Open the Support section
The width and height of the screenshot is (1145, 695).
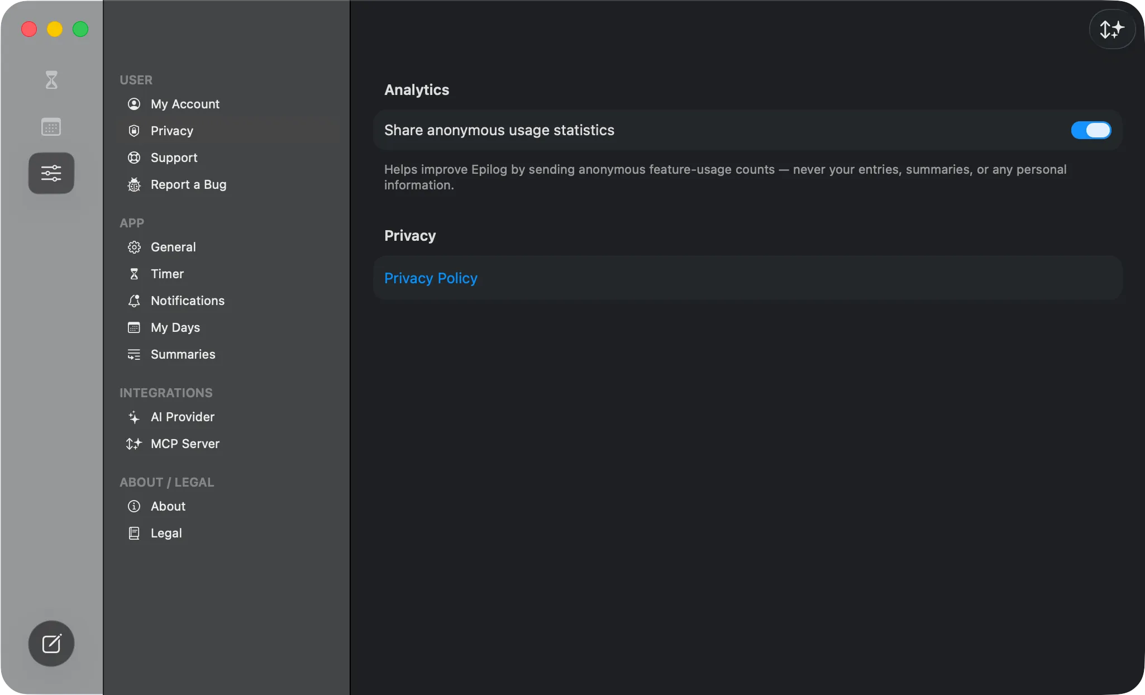point(227,158)
